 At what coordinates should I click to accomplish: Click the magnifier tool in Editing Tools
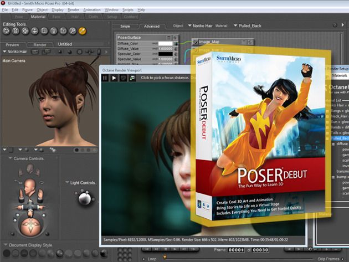[x=72, y=31]
